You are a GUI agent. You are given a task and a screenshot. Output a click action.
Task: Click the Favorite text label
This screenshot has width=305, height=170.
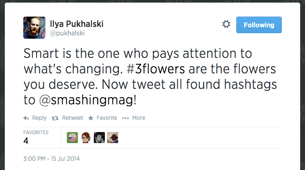[x=107, y=118]
